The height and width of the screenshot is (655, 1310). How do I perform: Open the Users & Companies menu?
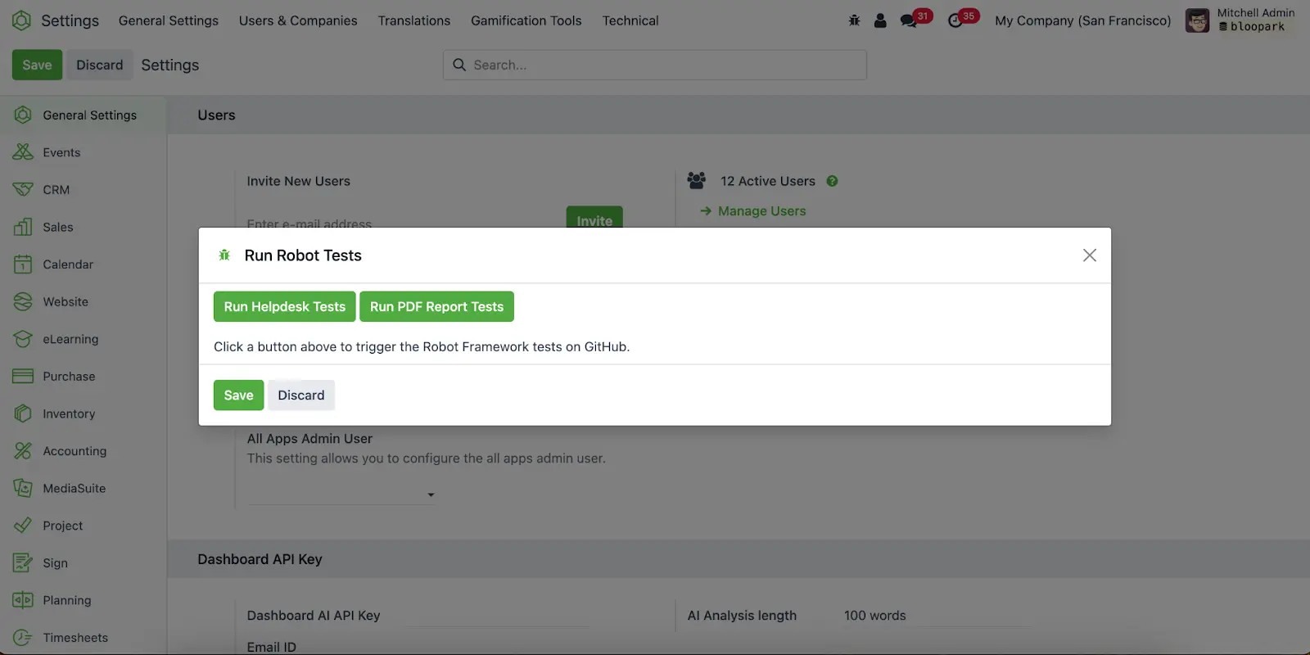(x=298, y=20)
